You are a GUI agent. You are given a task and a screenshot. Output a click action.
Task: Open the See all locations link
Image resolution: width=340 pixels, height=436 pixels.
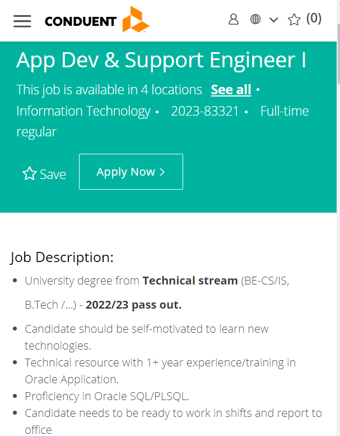(x=231, y=90)
